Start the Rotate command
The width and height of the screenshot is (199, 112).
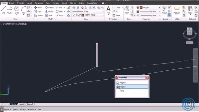pyautogui.click(x=49, y=7)
